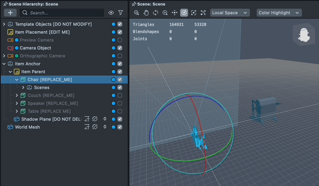
Task: Collapse the Item Anchor node
Action: tap(4, 64)
